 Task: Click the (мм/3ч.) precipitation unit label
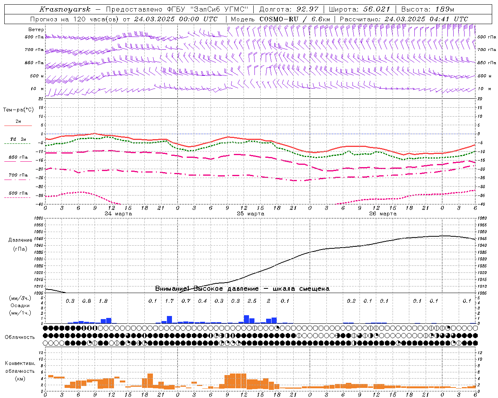pyautogui.click(x=20, y=298)
